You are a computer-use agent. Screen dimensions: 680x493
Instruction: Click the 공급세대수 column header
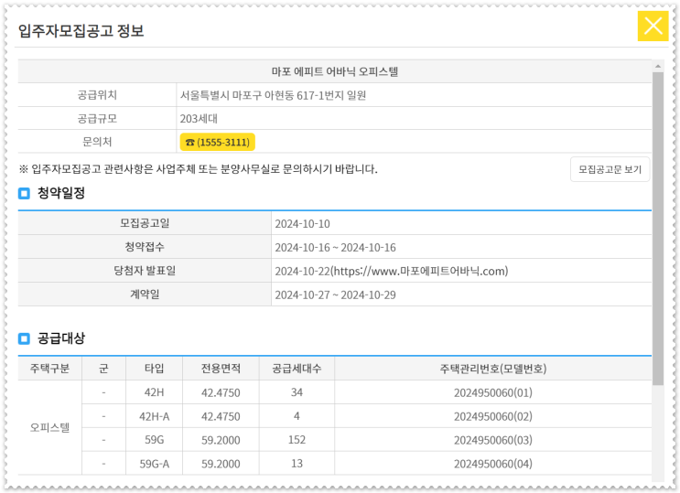coord(297,369)
